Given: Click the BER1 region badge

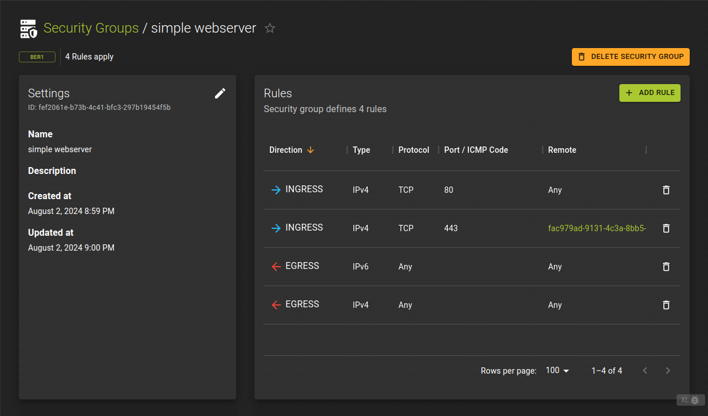Looking at the screenshot, I should pos(37,57).
